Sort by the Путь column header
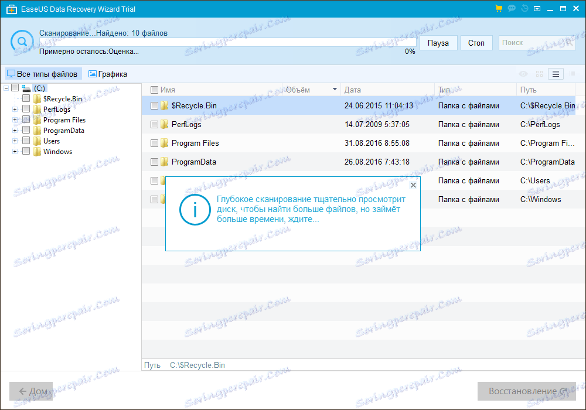586x410 pixels. point(528,90)
